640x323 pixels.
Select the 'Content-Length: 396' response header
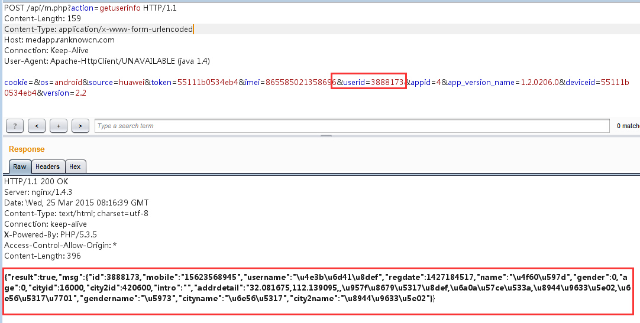click(x=43, y=256)
